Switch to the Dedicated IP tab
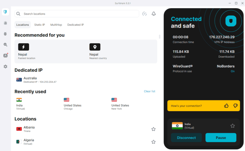 tap(76, 25)
